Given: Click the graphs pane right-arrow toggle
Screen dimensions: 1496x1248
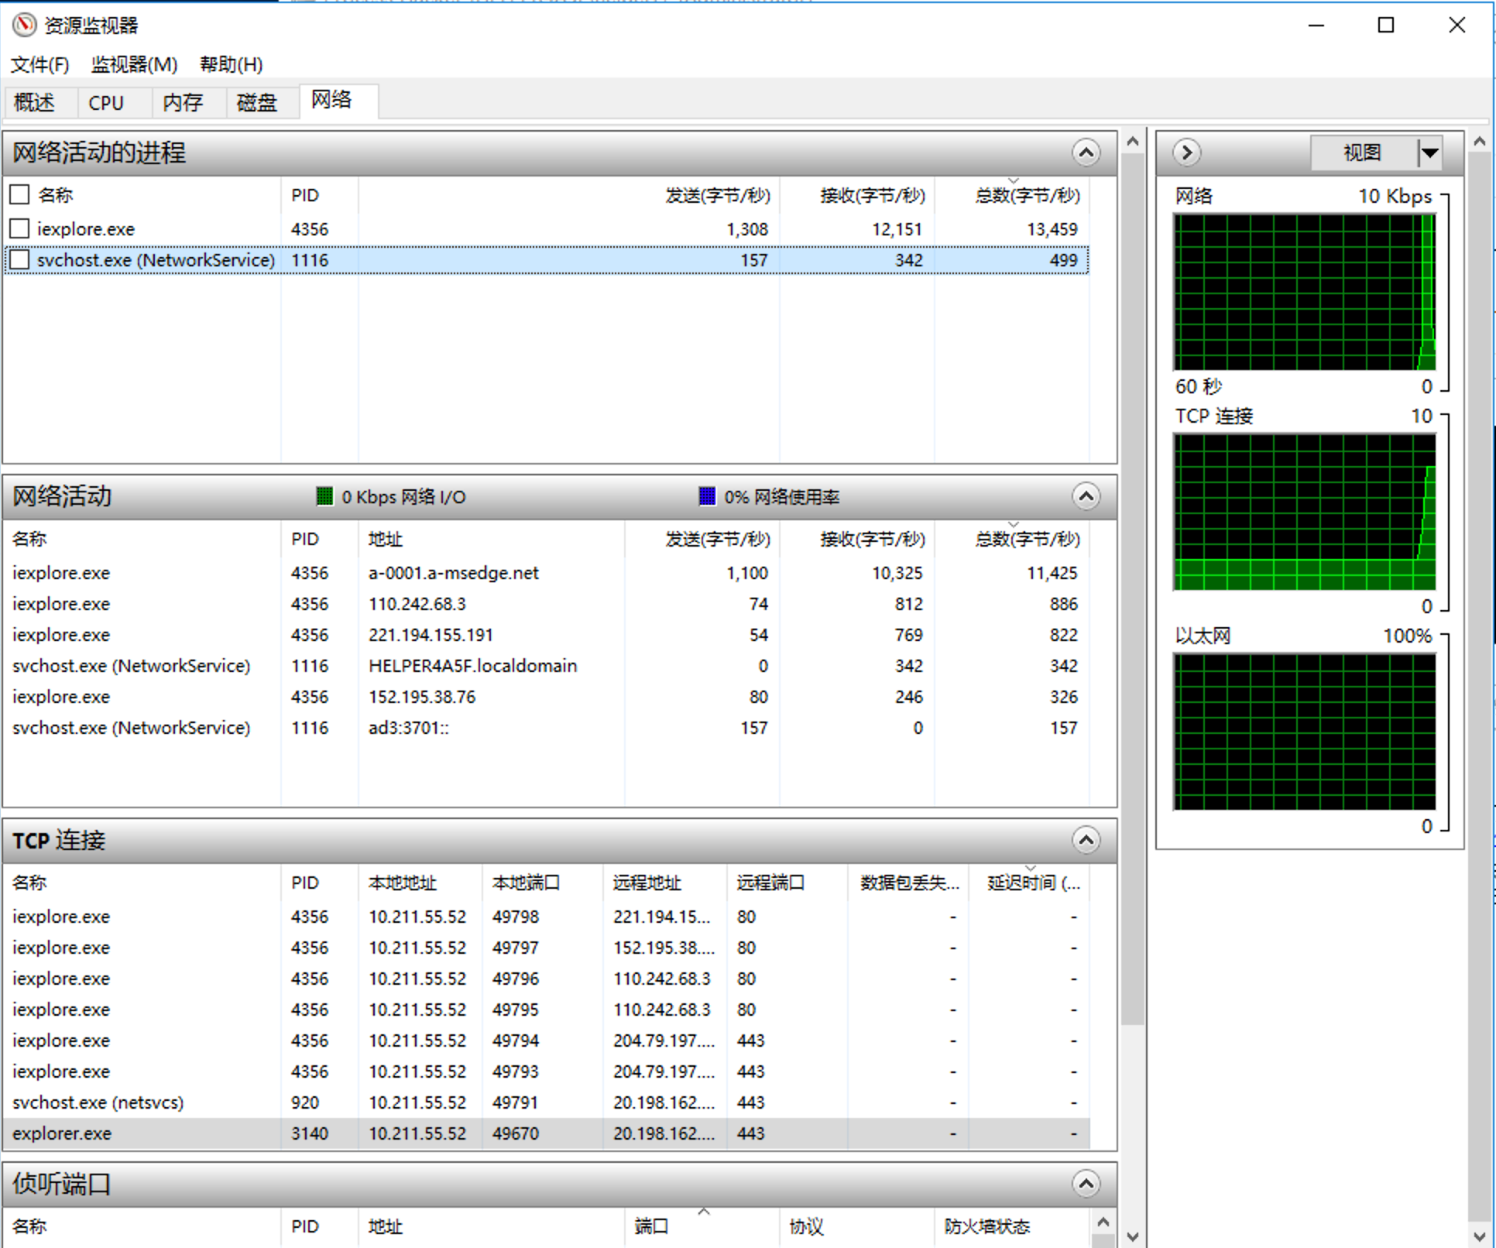Looking at the screenshot, I should point(1186,153).
